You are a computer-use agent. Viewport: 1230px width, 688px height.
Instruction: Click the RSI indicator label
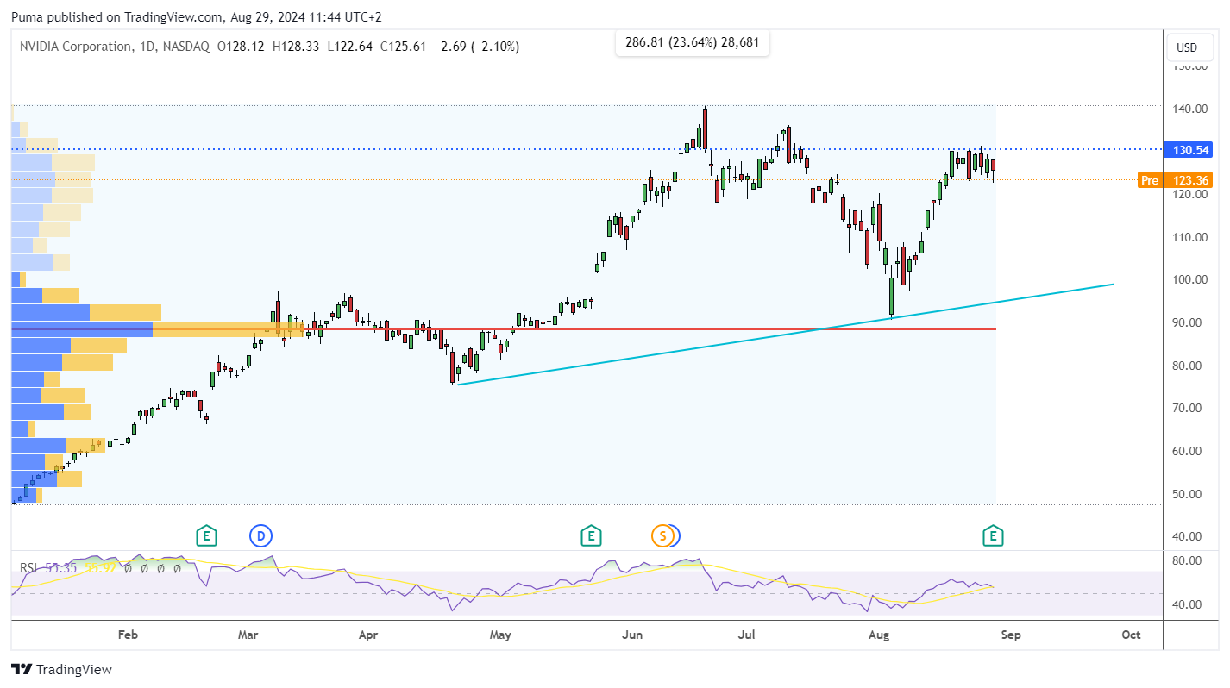[x=28, y=568]
